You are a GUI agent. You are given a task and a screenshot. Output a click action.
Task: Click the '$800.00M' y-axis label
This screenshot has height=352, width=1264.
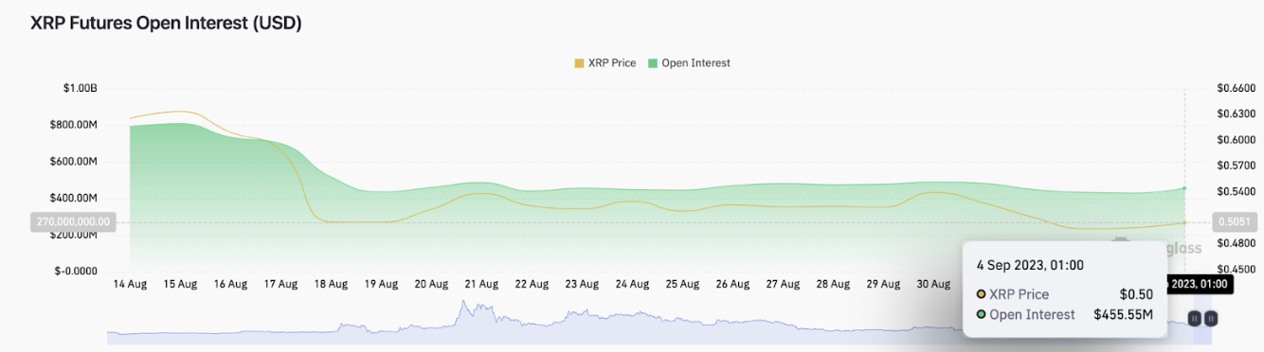click(74, 125)
